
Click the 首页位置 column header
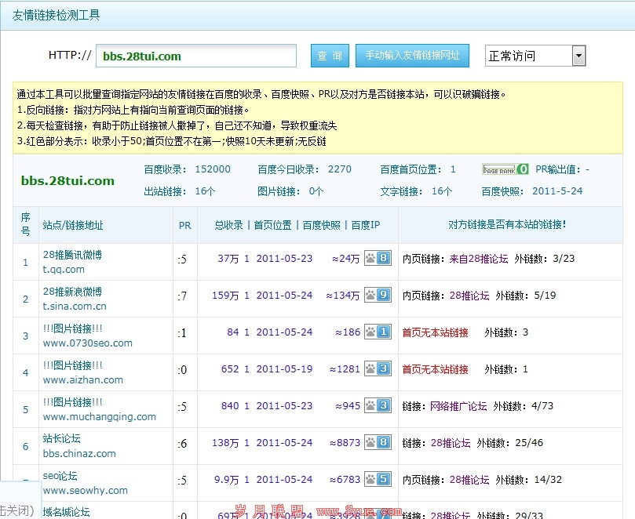(275, 225)
